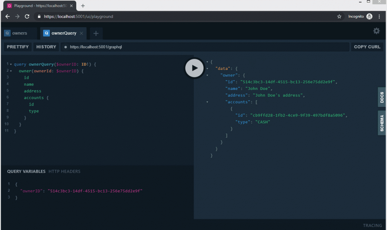Collapse the "data" object in the response
The width and height of the screenshot is (387, 230).
click(207, 69)
